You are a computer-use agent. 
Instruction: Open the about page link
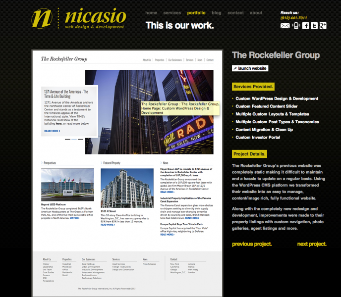(x=256, y=13)
